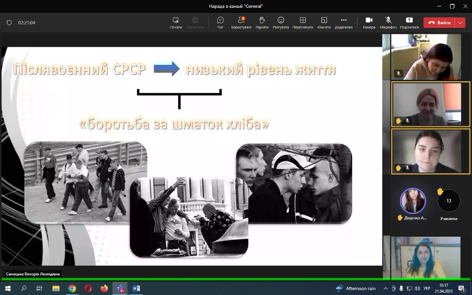Open the Кімнати breakout rooms

324,23
